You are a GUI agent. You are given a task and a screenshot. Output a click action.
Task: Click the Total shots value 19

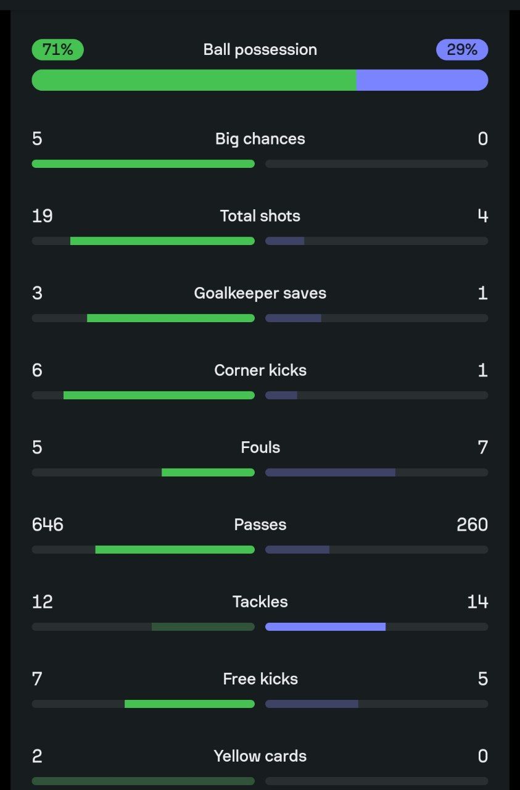(x=42, y=216)
